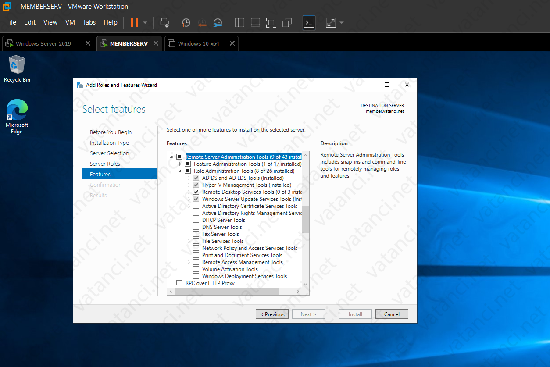Screen dimensions: 550x367
Task: Uncheck Remote Desktop Services Tools
Action: [196, 192]
